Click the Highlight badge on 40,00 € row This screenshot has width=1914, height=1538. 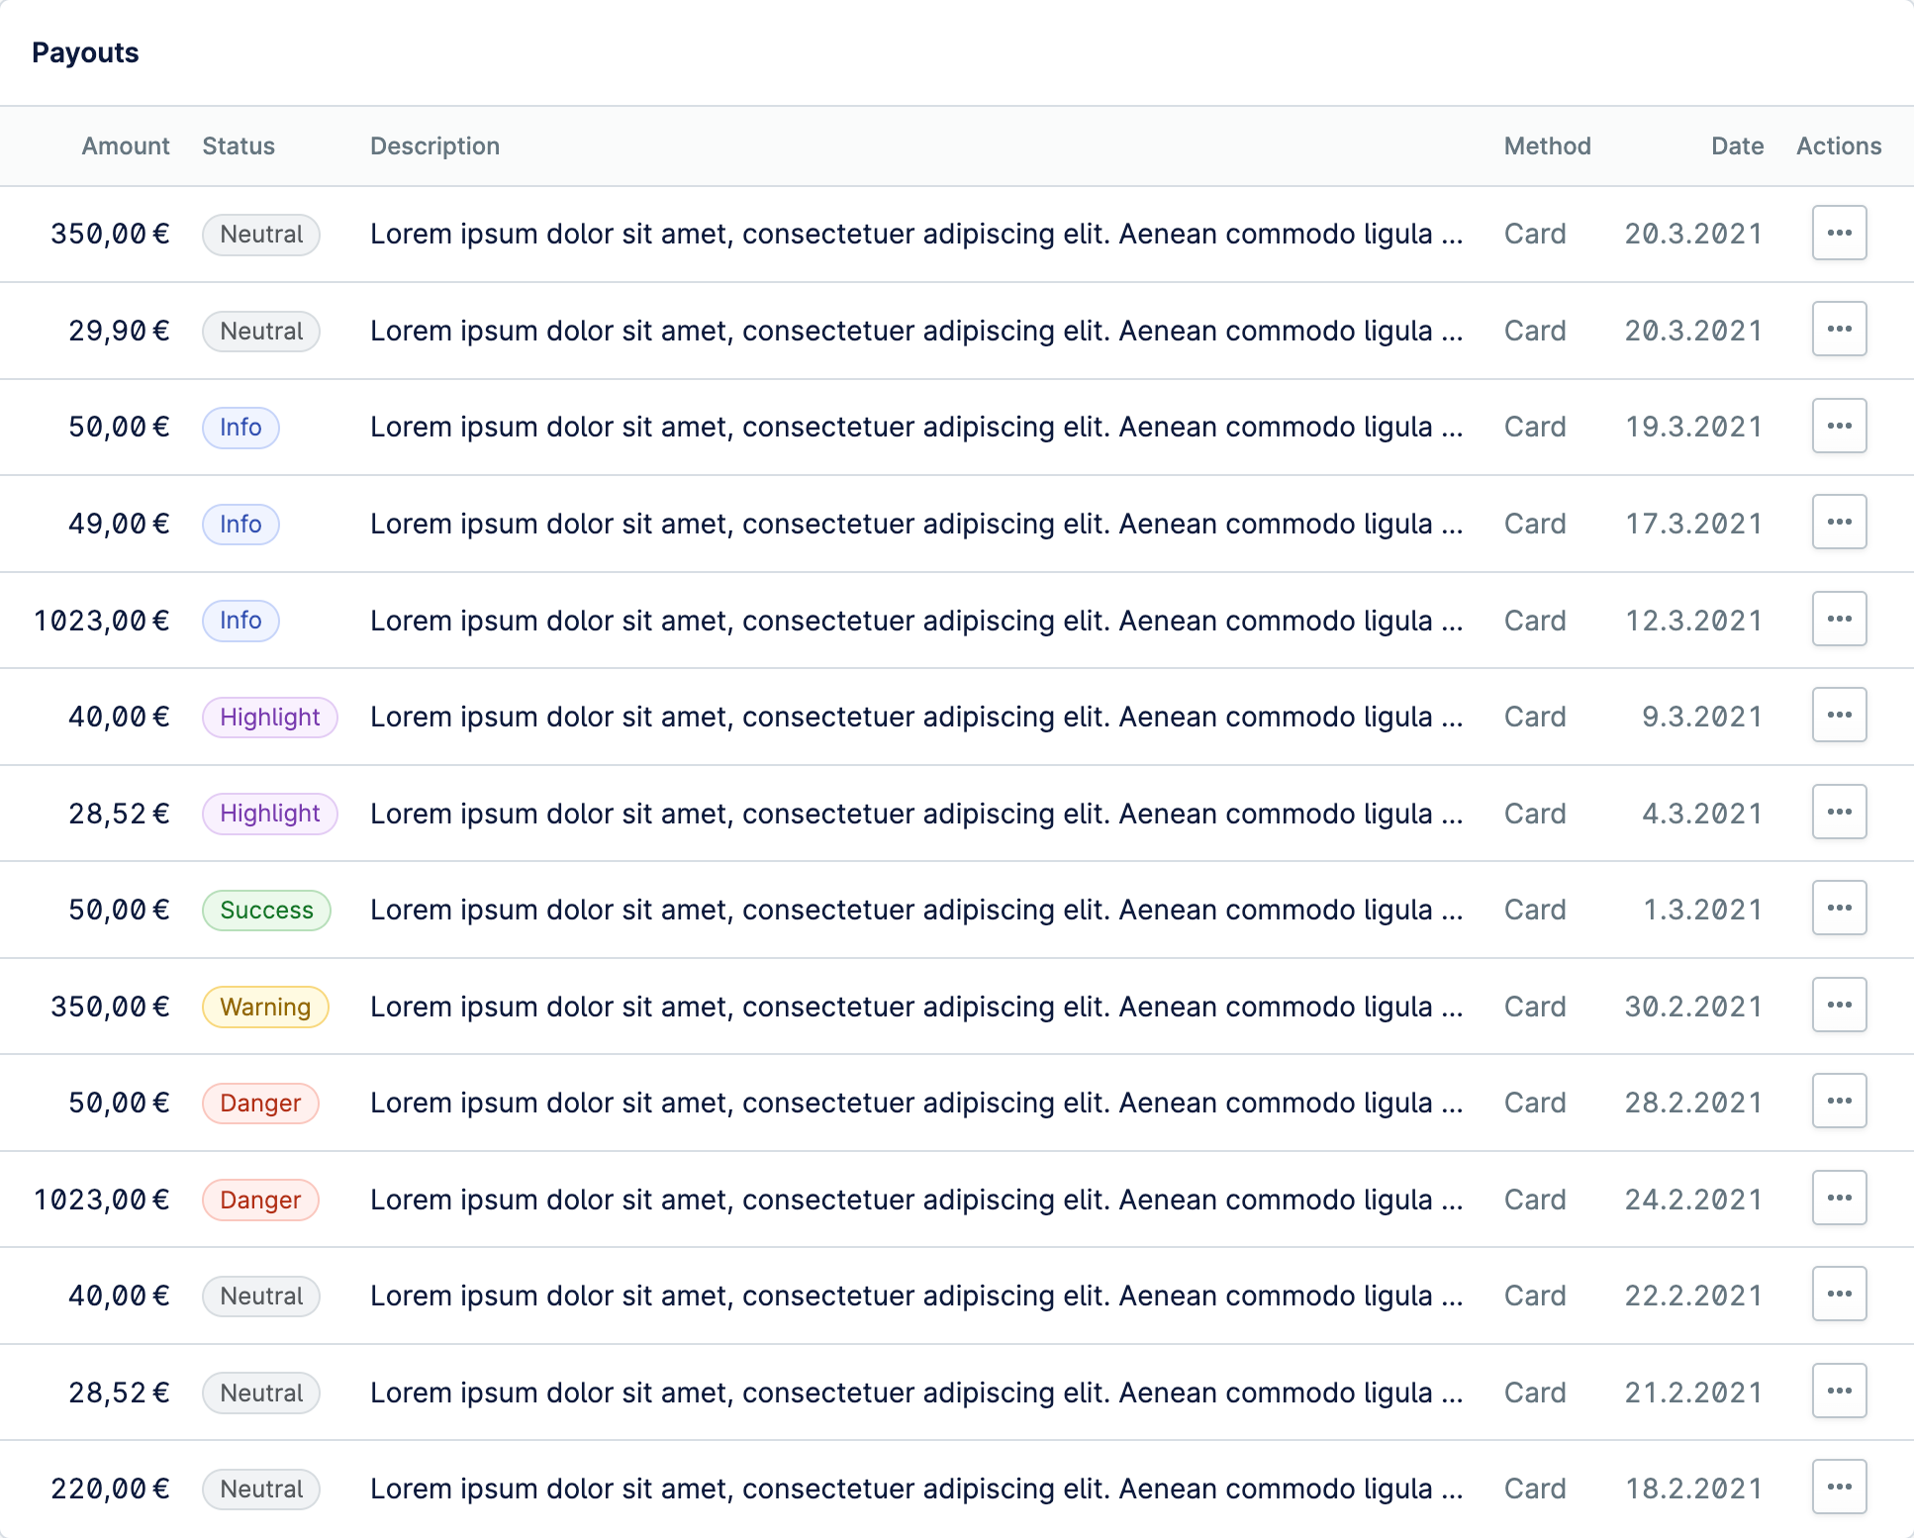[x=269, y=717]
